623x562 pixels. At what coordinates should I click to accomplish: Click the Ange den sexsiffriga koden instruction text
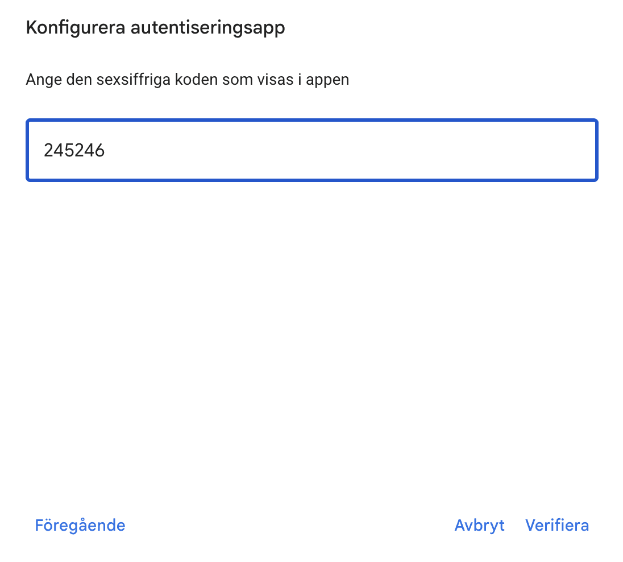tap(188, 80)
